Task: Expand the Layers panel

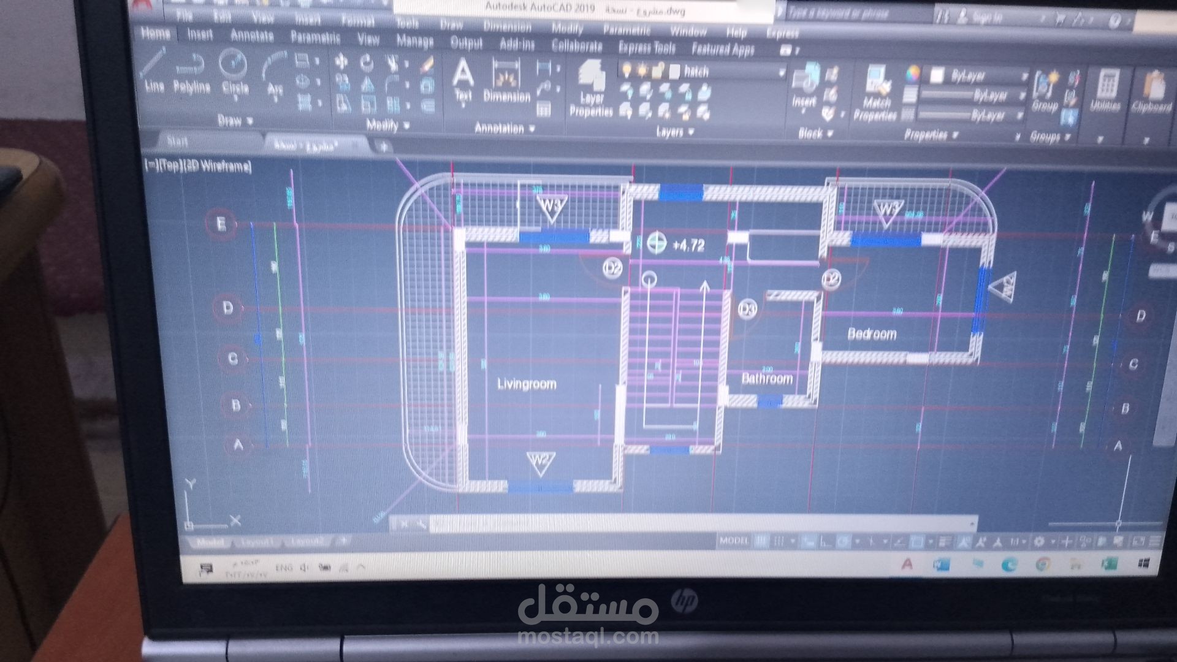Action: click(x=674, y=132)
